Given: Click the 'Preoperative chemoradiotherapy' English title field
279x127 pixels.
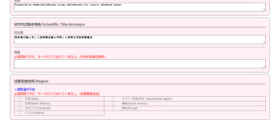Looking at the screenshot, I should [139, 7].
